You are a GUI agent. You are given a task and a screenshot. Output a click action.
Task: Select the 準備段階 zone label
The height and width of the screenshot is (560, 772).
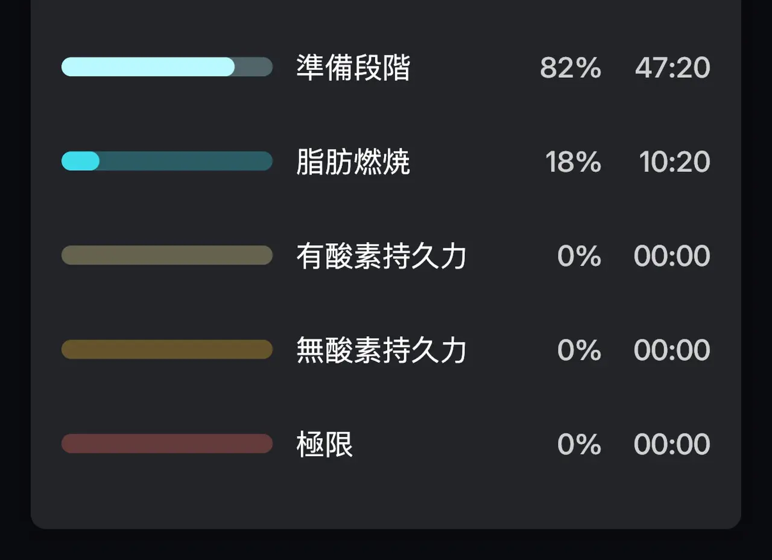pyautogui.click(x=353, y=68)
